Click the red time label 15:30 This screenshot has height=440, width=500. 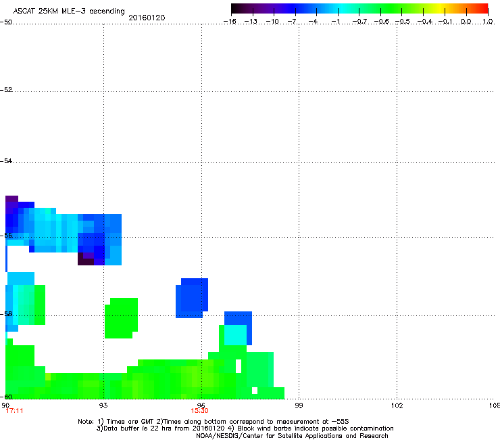pos(199,411)
